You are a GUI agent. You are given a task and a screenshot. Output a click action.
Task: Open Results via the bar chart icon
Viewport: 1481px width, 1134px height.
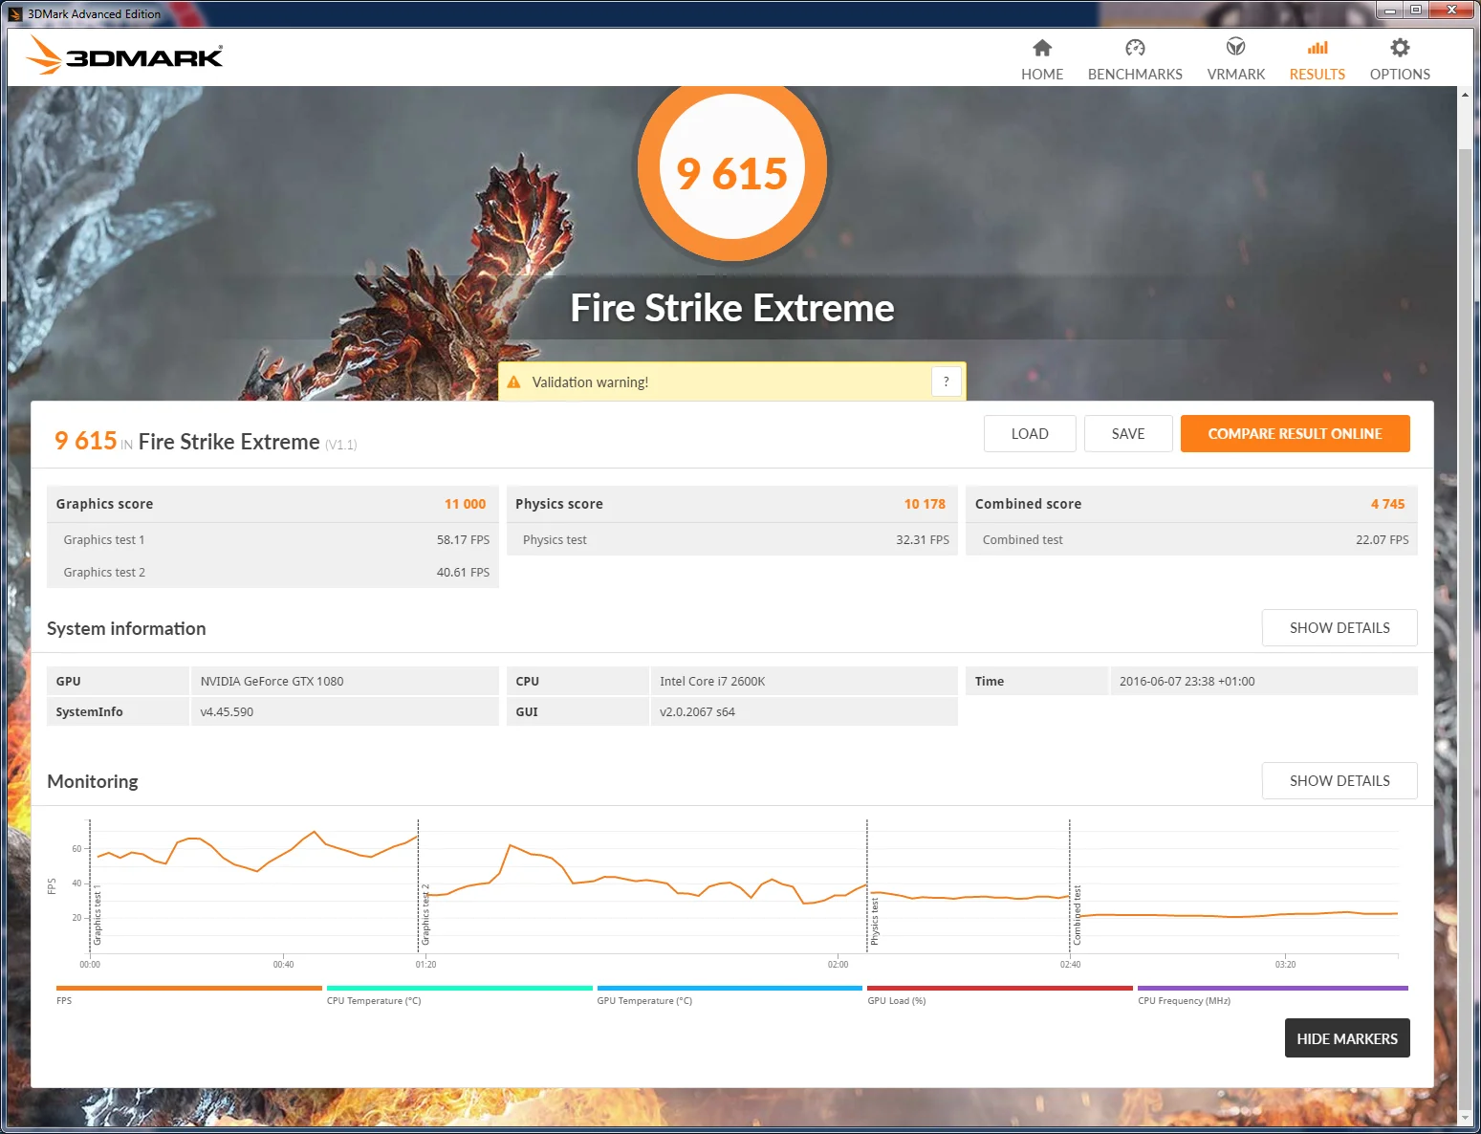point(1318,48)
